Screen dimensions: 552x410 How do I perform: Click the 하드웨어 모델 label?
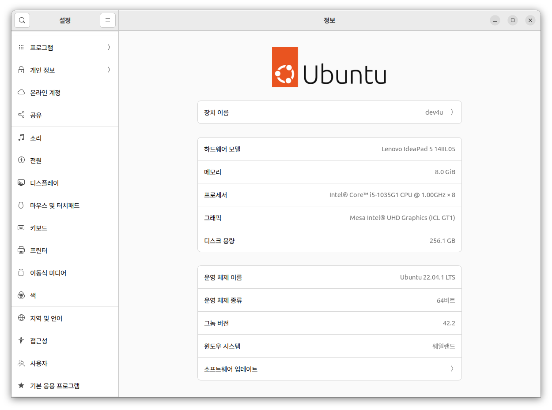[x=222, y=149]
